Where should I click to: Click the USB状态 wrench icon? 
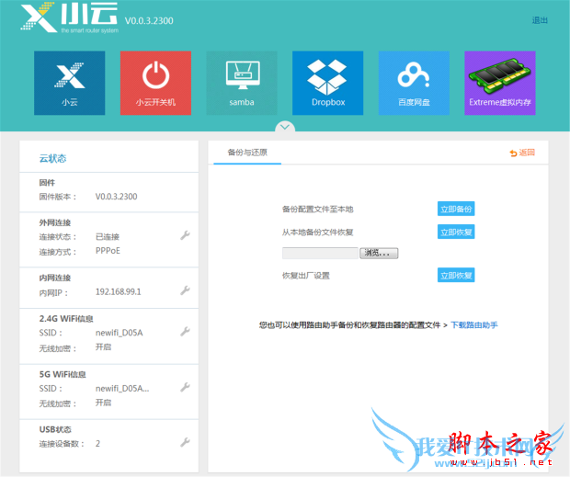(185, 442)
